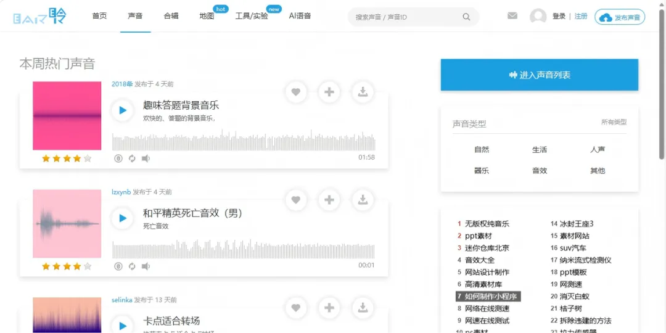This screenshot has height=333, width=666.
Task: Open the selinka author link
Action: (x=122, y=300)
